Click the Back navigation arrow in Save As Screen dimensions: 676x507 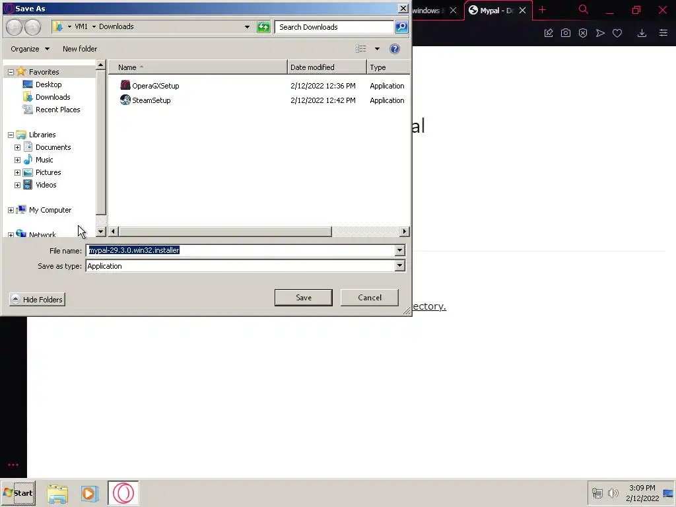(x=15, y=27)
